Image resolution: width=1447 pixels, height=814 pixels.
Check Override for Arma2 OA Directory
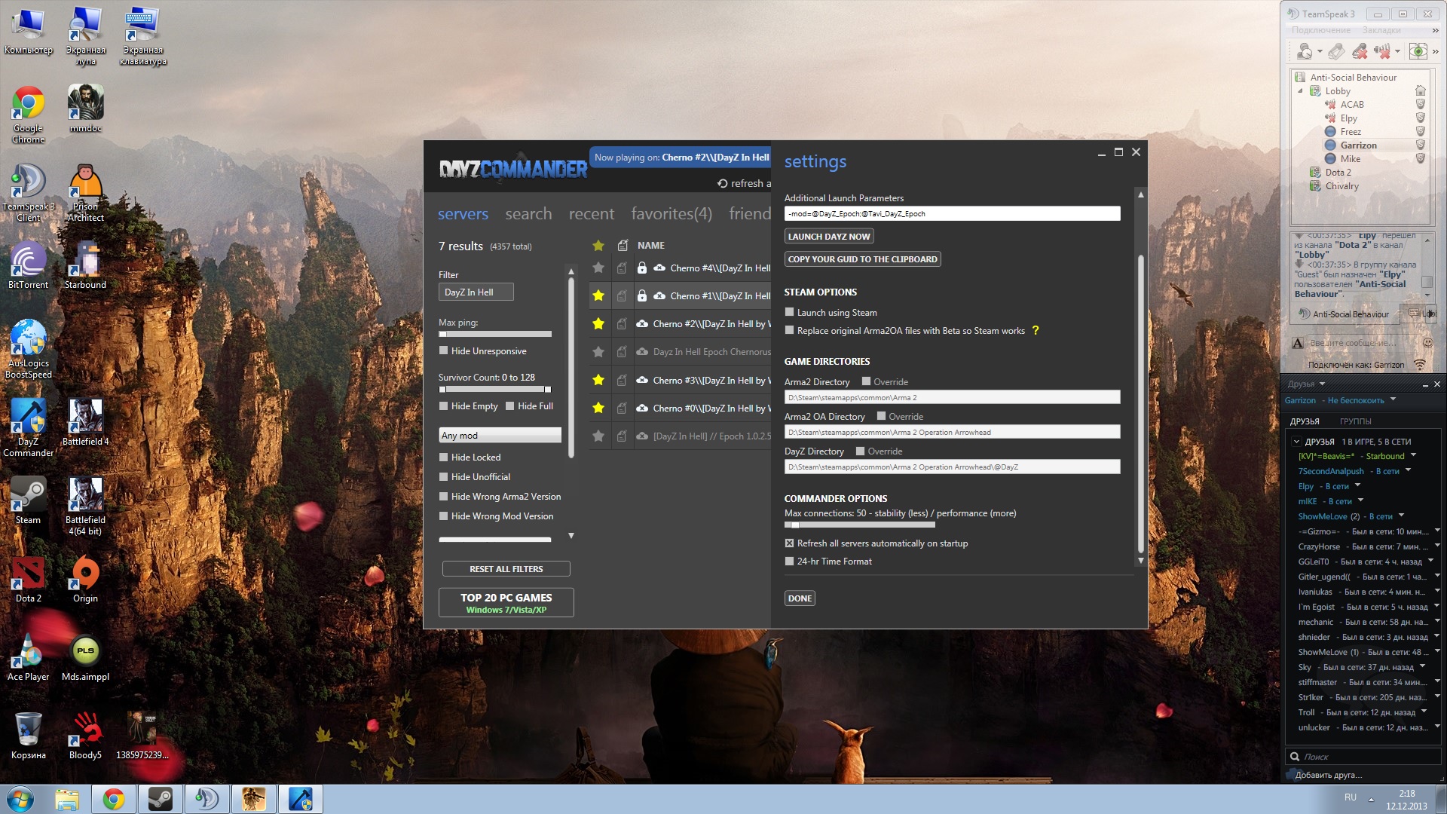pos(881,415)
